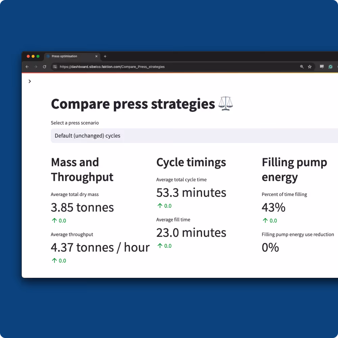
Task: Click the Average total cycle time label
Action: tap(182, 179)
